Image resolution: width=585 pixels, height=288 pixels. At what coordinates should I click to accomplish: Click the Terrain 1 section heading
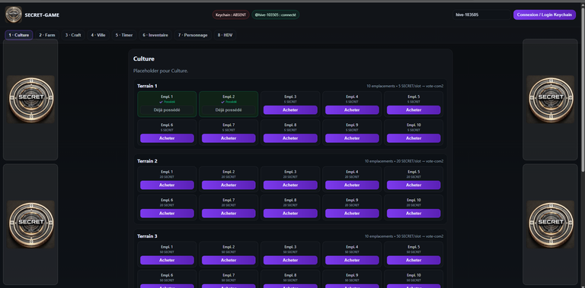pos(147,86)
